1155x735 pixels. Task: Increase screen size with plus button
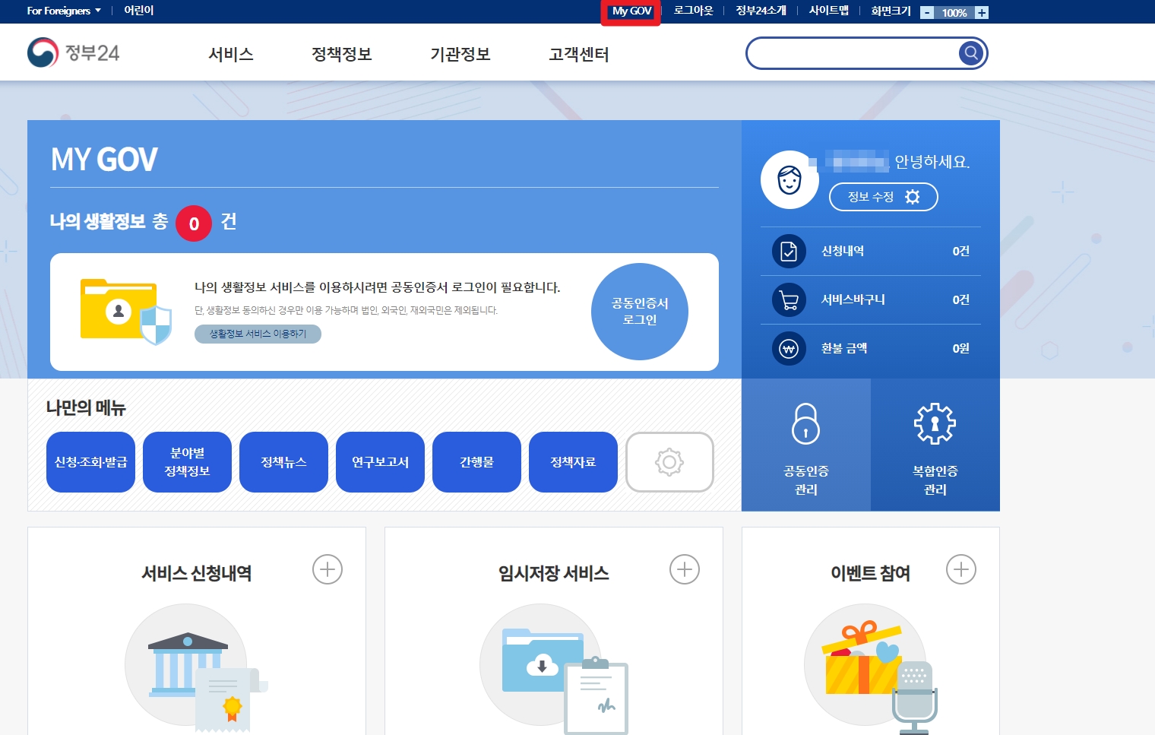[x=982, y=13]
